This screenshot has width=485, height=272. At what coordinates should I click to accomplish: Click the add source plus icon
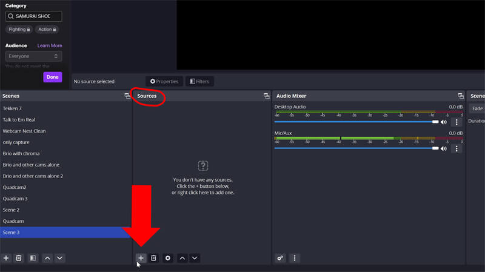click(141, 258)
